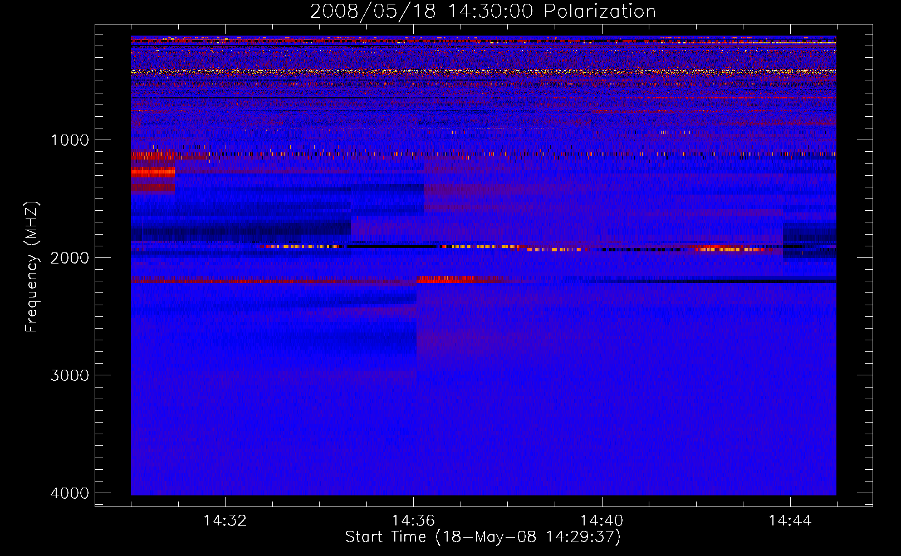Click the 'Start Time (18-May-08 14:29:37)' label
The height and width of the screenshot is (556, 901).
coord(483,537)
